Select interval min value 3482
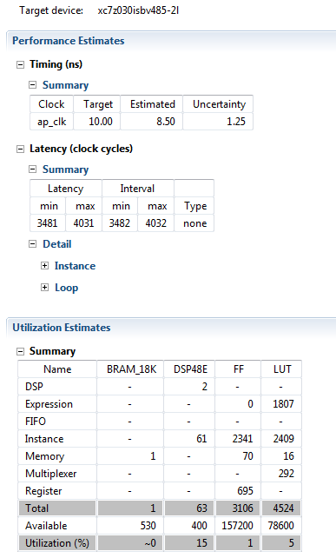The image size is (336, 558). (x=120, y=223)
